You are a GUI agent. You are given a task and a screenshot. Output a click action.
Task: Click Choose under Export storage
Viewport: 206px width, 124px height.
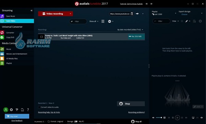click(184, 14)
